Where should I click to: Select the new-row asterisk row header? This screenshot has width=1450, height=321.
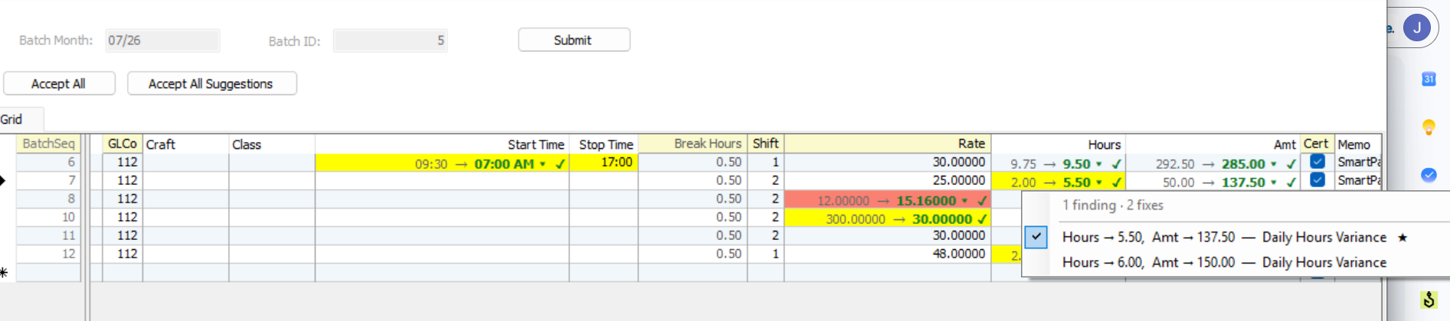7,272
